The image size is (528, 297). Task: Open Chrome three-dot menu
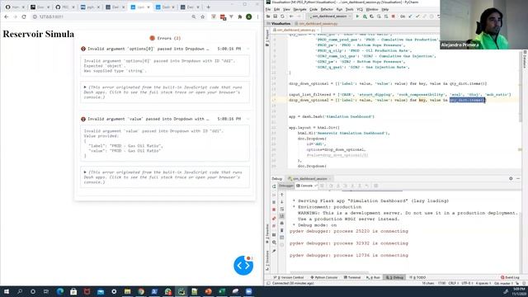pos(258,16)
